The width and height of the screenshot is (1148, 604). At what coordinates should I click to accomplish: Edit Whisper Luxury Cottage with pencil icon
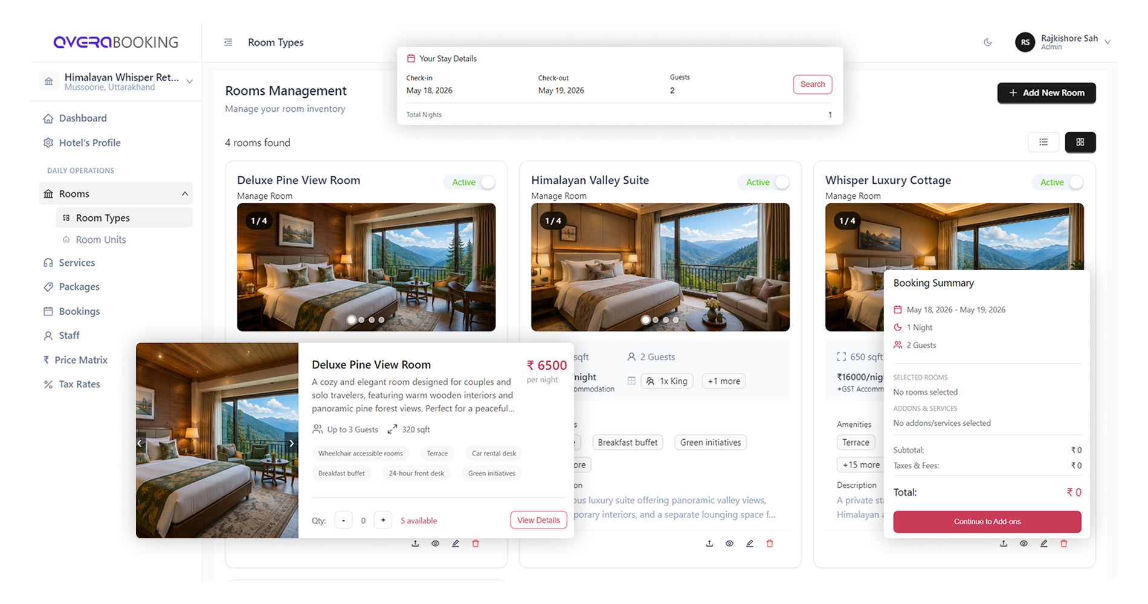click(x=1044, y=544)
